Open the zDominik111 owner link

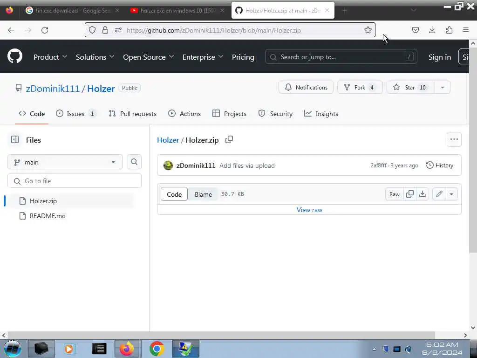[x=53, y=88]
